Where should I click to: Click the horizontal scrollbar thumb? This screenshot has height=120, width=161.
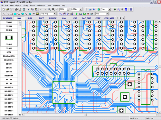85,115
